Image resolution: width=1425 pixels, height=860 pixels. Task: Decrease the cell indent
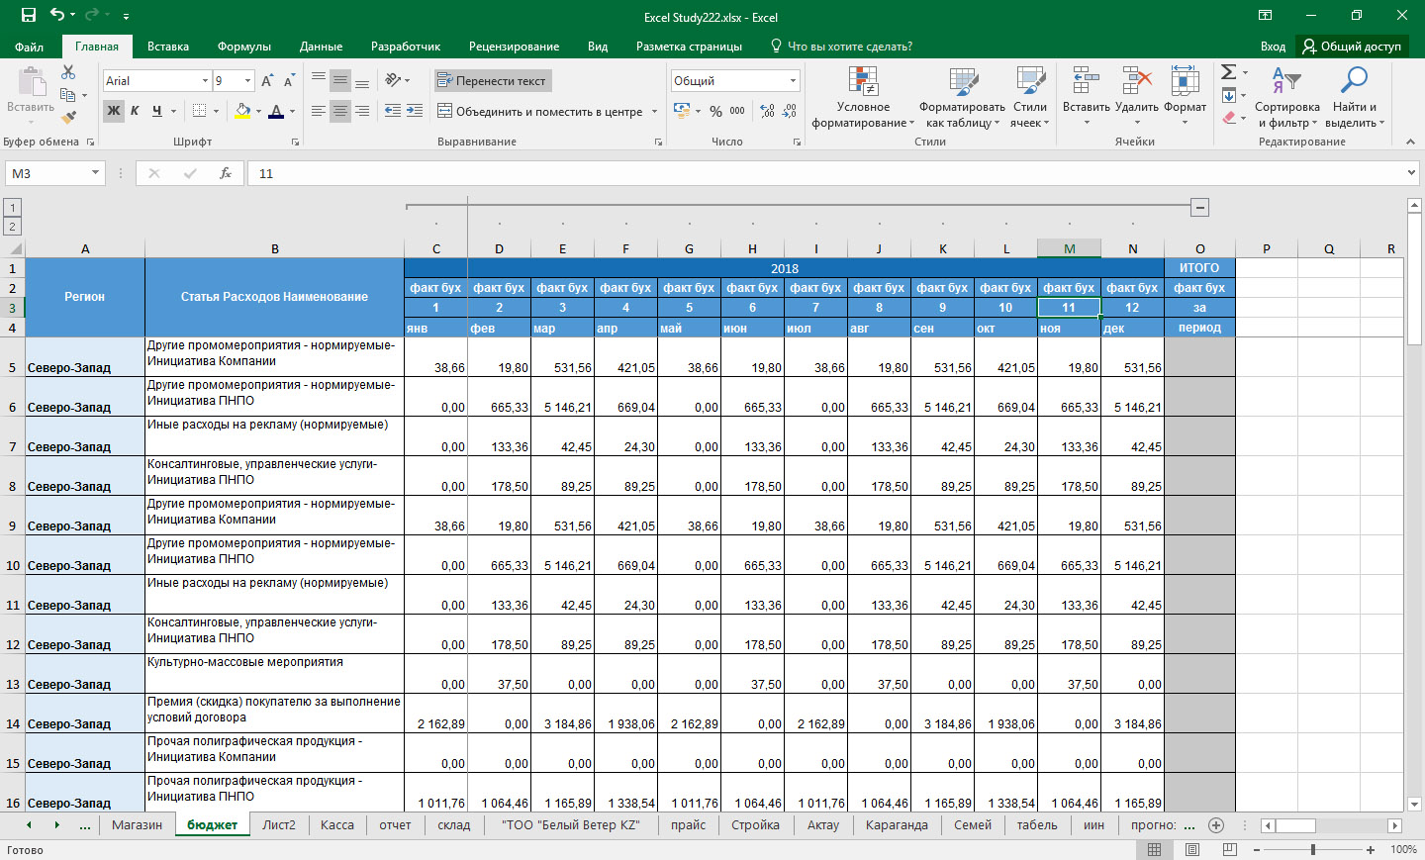coord(393,112)
